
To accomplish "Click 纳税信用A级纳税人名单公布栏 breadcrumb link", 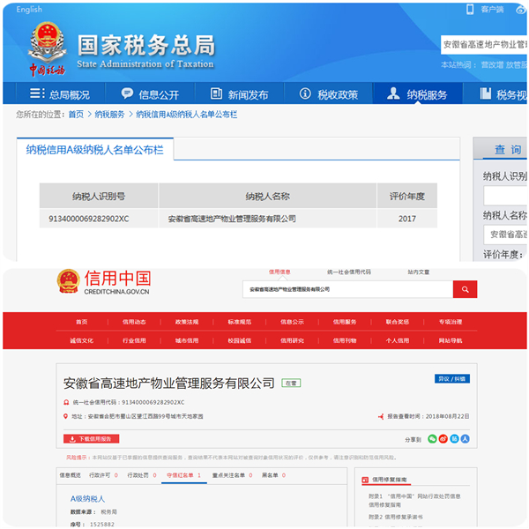I will (x=187, y=115).
